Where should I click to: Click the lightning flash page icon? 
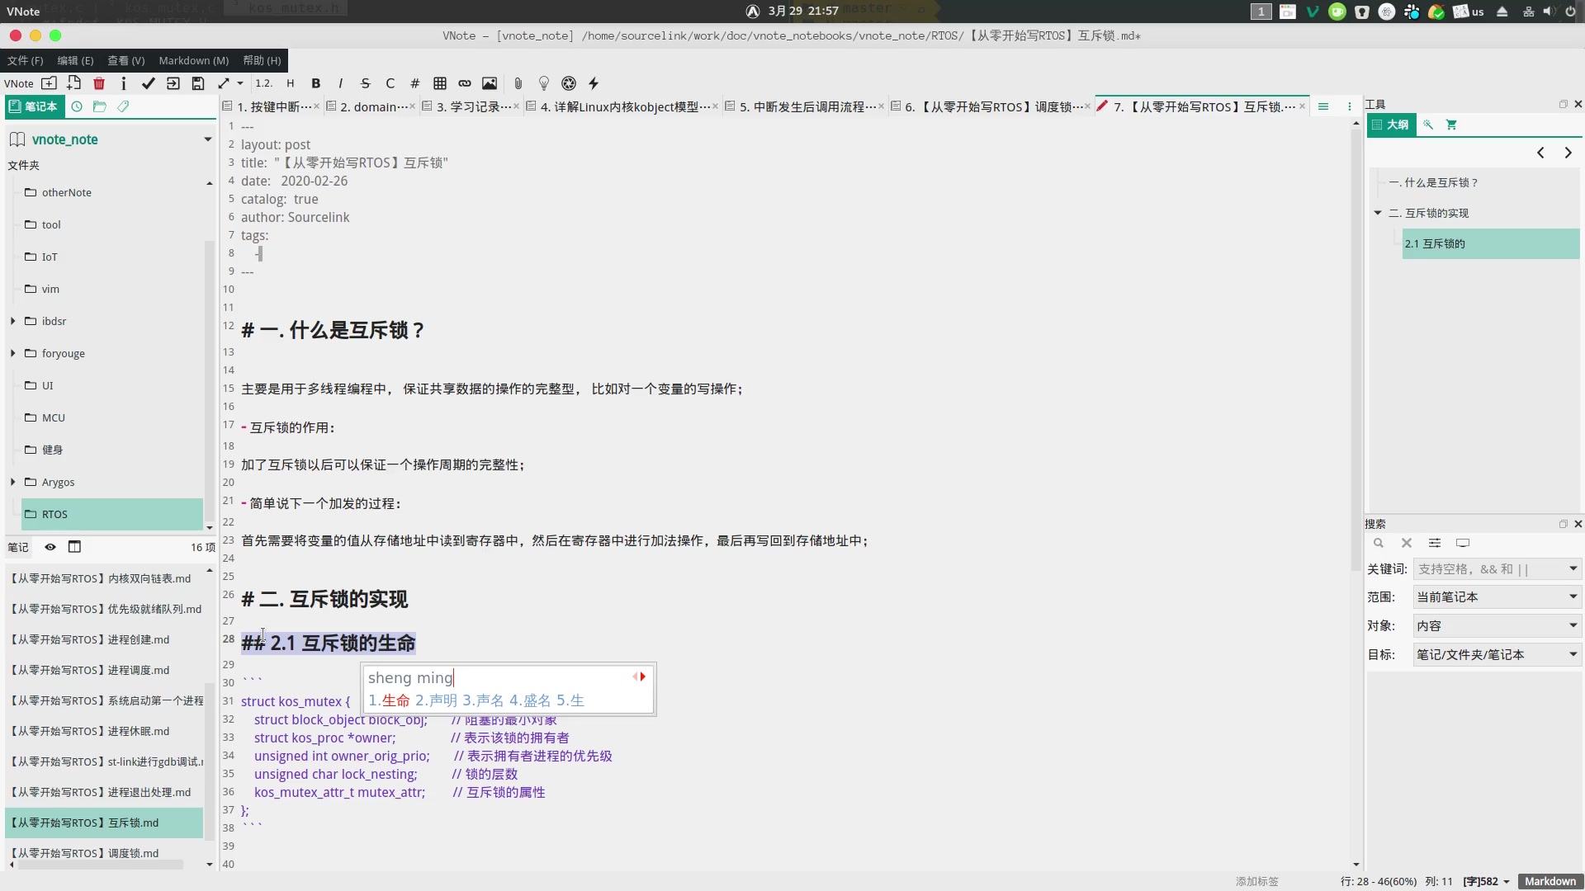[x=594, y=83]
